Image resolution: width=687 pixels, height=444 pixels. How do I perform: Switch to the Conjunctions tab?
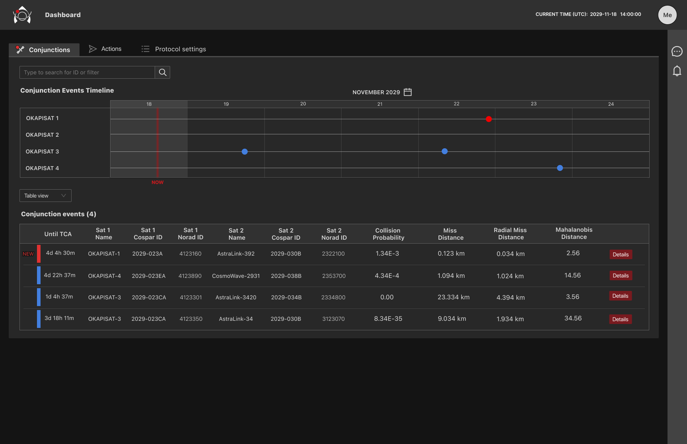[x=44, y=50]
